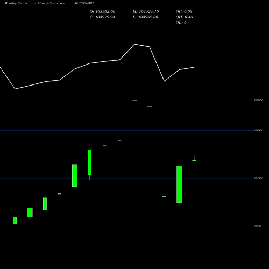Click the highest price label on the axis
This screenshot has height=269, width=269.
(259, 100)
